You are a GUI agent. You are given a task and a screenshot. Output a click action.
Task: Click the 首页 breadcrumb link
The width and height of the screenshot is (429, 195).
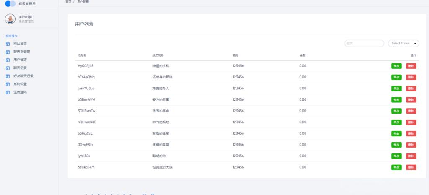[68, 2]
